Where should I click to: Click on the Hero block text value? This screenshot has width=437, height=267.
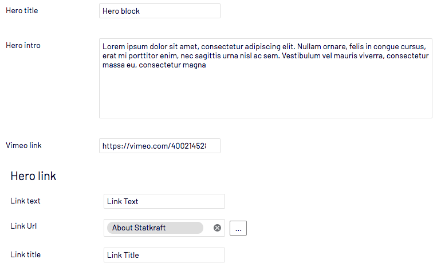(121, 11)
